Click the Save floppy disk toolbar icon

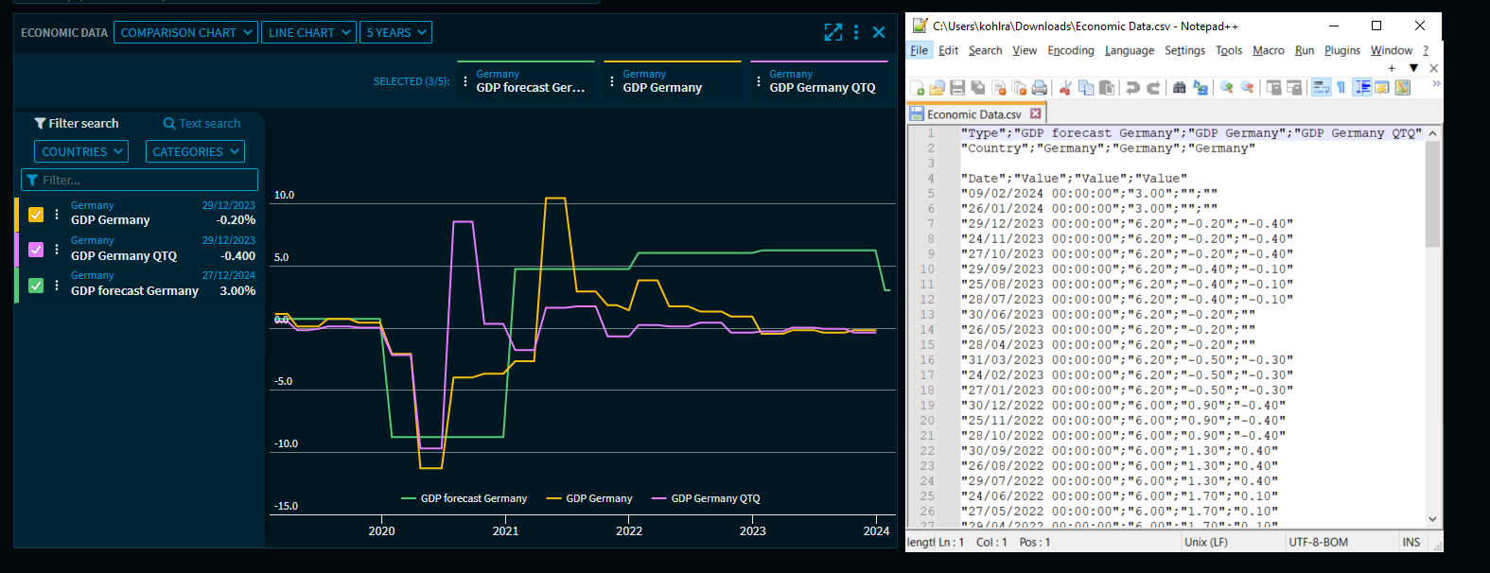957,88
